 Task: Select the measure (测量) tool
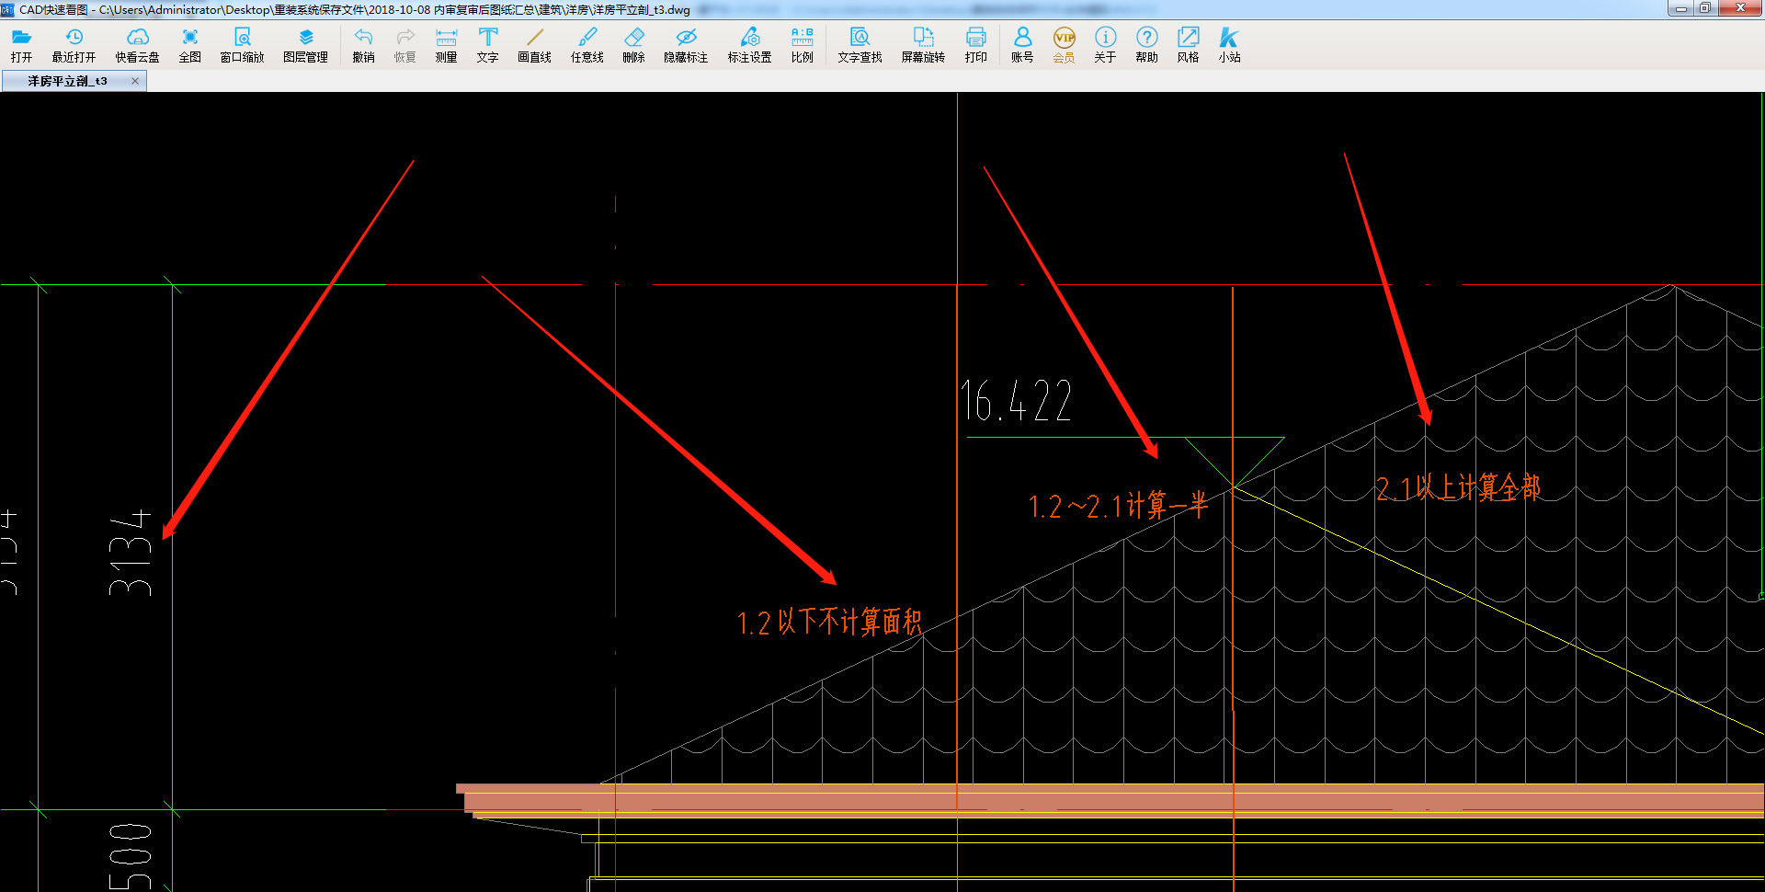pos(446,44)
